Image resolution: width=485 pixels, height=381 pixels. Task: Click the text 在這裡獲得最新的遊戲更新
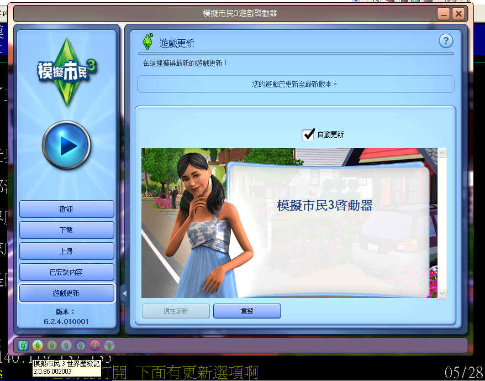tap(185, 63)
